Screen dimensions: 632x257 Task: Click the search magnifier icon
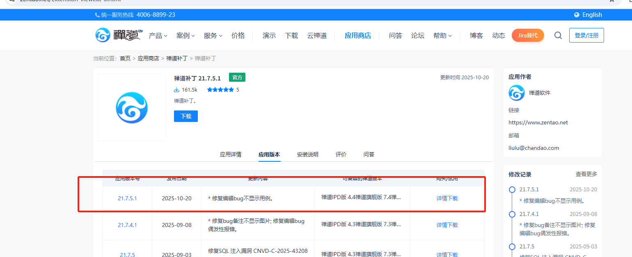[558, 35]
